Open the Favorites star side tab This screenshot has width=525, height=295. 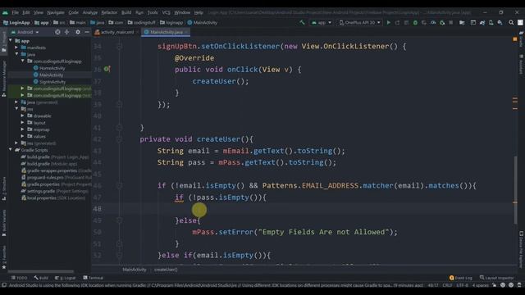pos(3,257)
